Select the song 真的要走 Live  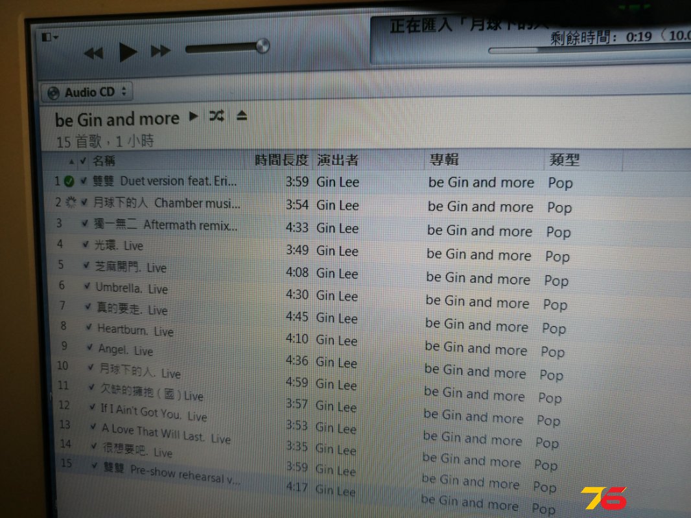click(x=132, y=309)
